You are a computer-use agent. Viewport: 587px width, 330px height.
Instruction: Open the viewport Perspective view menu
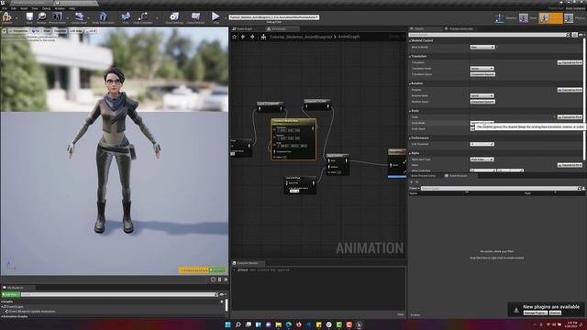[x=19, y=31]
